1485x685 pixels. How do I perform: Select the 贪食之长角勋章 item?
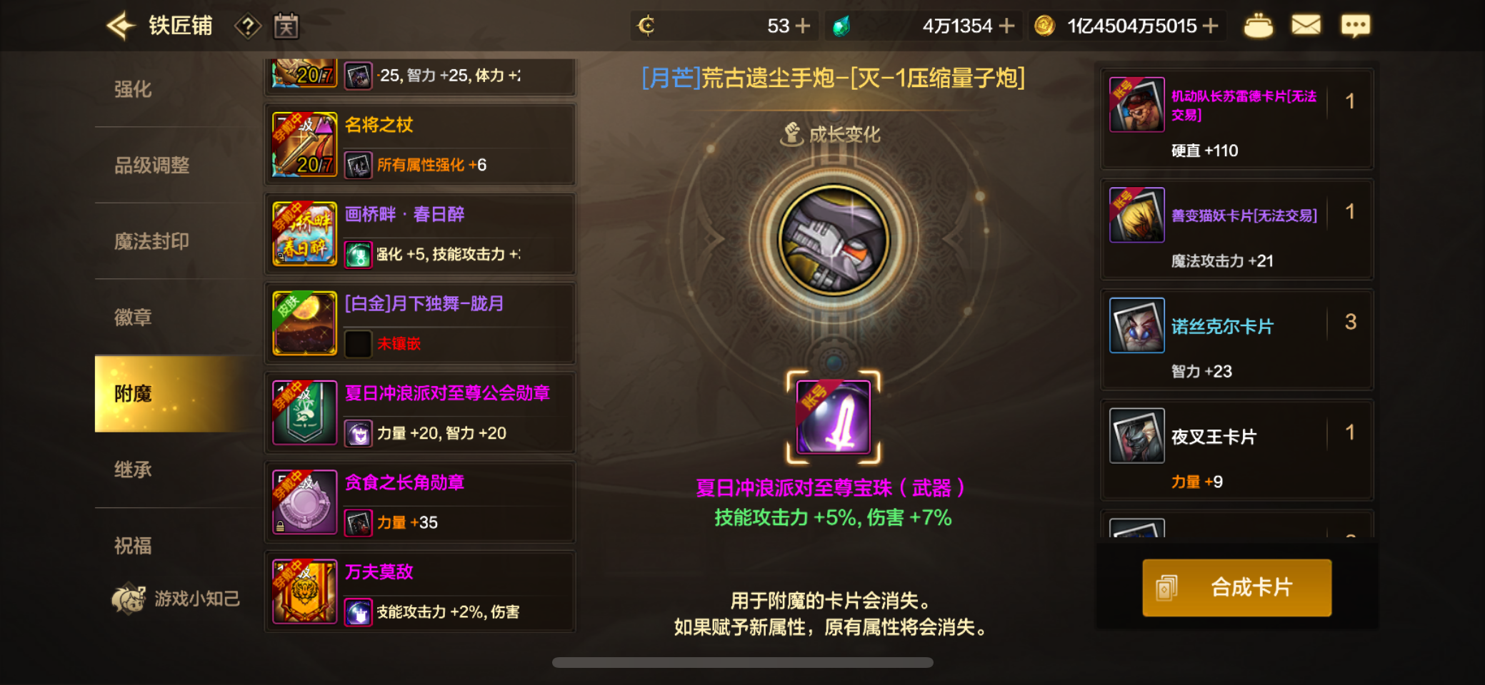420,502
